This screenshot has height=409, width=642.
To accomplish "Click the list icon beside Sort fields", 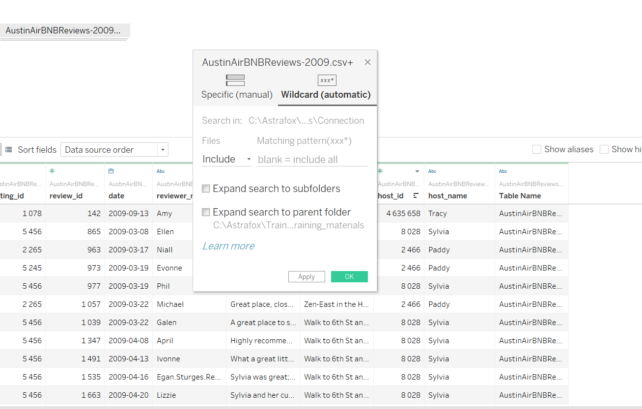I will pyautogui.click(x=9, y=150).
